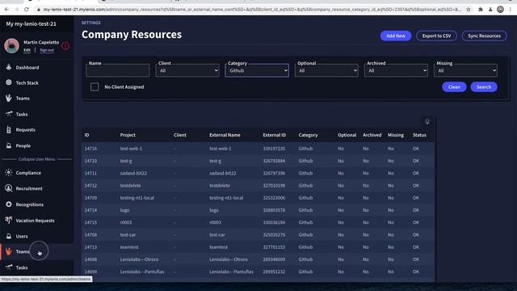Click the red notification badge icon
Image resolution: width=517 pixels, height=291 pixels.
click(x=65, y=46)
